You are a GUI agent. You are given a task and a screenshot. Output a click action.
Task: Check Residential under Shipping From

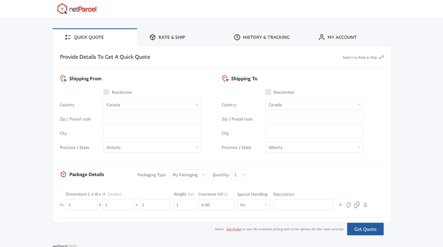pyautogui.click(x=106, y=92)
